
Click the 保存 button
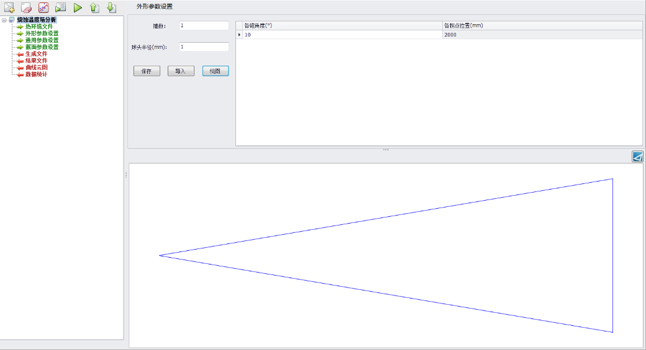point(147,71)
